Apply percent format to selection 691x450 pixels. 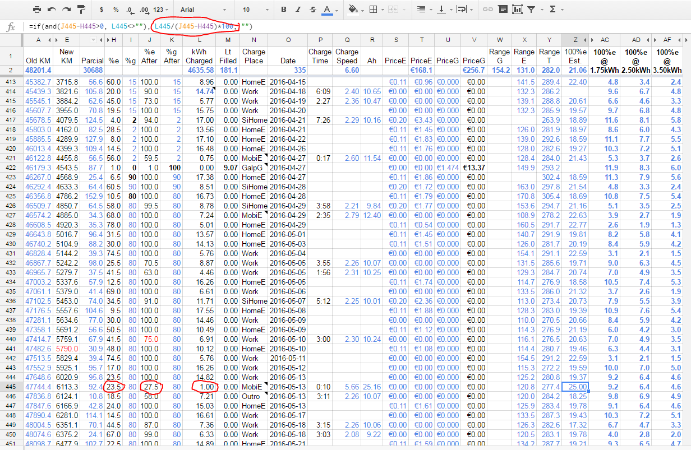click(x=116, y=10)
